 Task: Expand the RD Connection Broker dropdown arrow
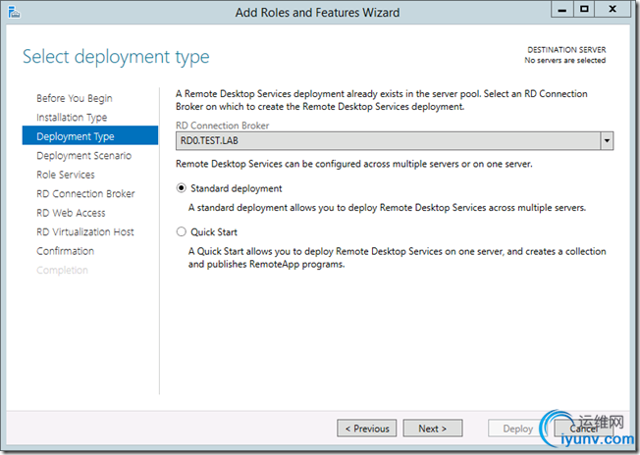608,141
